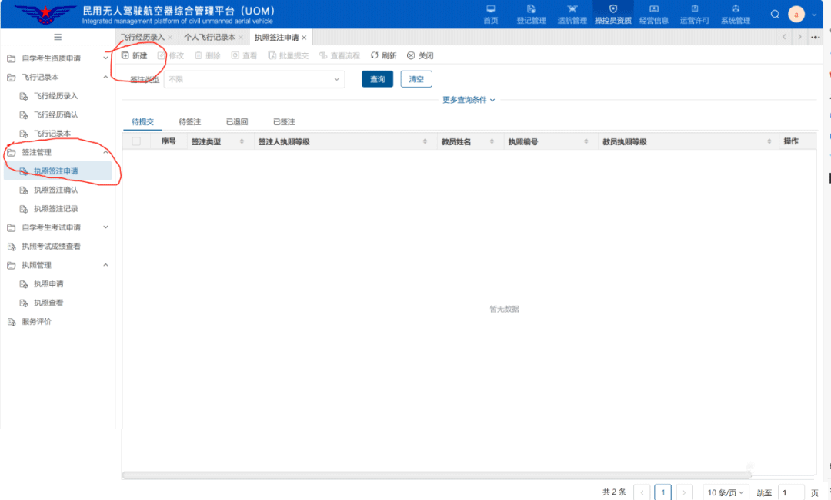Collapse sidebar with hamburger icon
Screen dimensions: 831x500
[x=58, y=37]
